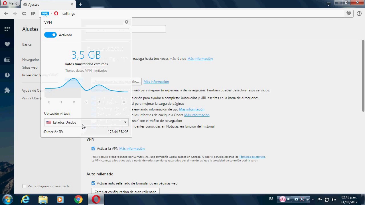Expand the Ubicación virtual dropdown
This screenshot has height=205, width=365.
click(86, 122)
